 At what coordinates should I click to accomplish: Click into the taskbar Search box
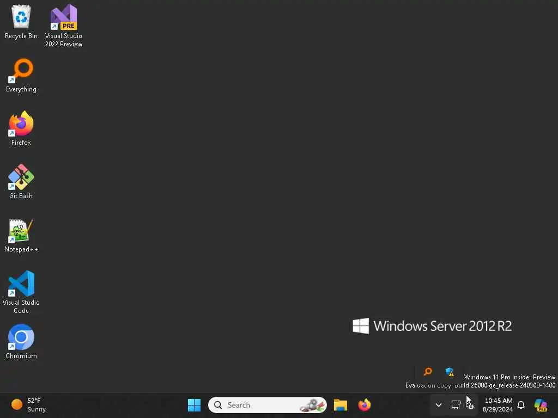267,405
